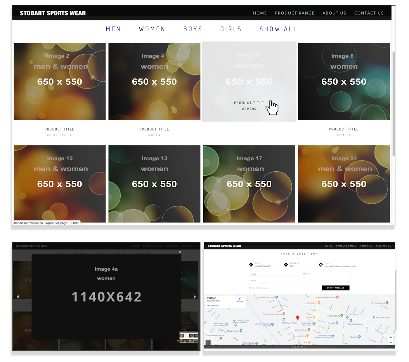Collapse the map via Close Map bar
This screenshot has height=362, width=409.
coord(299,347)
